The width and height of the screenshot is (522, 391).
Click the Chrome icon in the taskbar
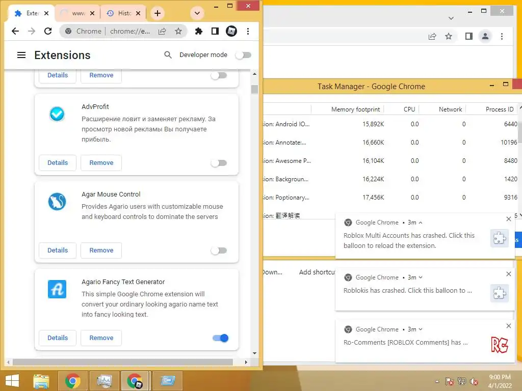72,381
